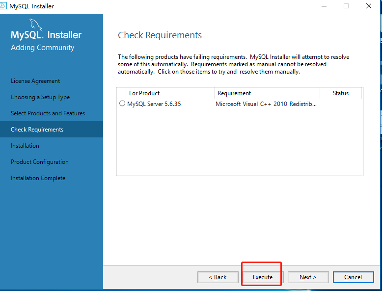This screenshot has height=291, width=382.
Task: Open the Product Configuration step
Action: pos(40,162)
